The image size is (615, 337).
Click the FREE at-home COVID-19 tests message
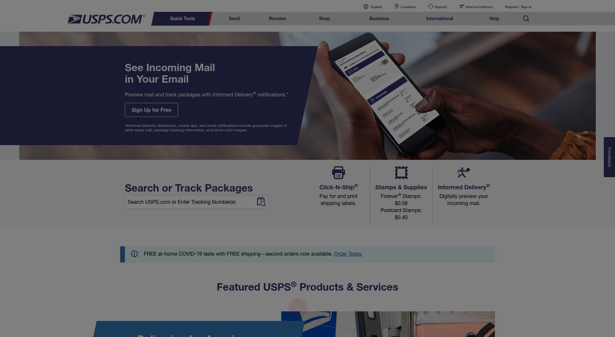click(x=238, y=254)
